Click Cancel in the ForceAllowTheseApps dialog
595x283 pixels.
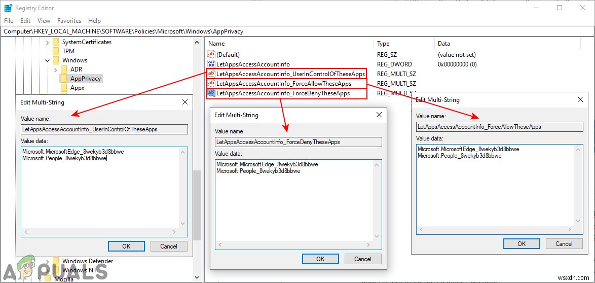(564, 244)
